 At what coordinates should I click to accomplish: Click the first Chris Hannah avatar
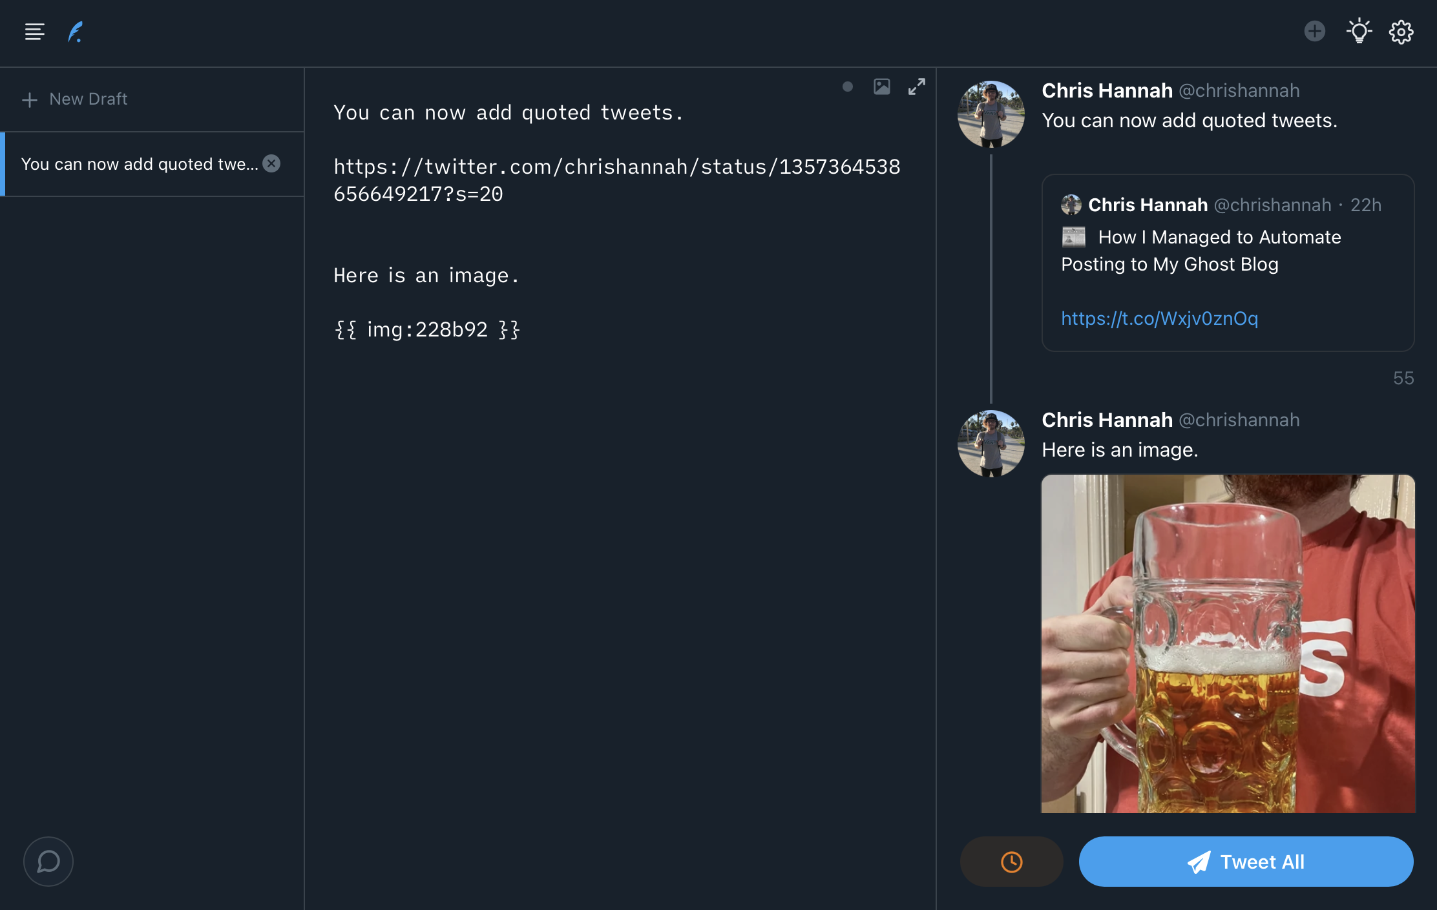[991, 114]
